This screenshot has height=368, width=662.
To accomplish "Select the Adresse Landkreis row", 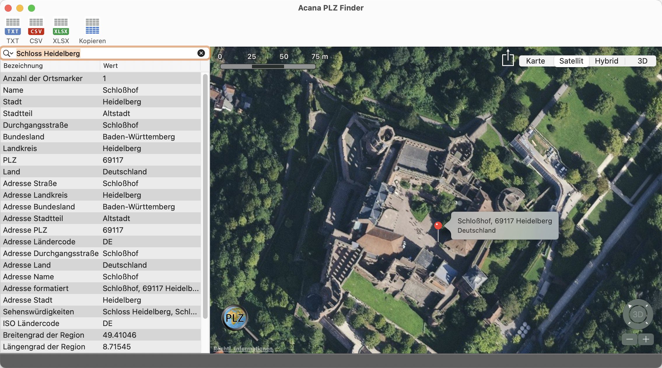I will point(101,195).
